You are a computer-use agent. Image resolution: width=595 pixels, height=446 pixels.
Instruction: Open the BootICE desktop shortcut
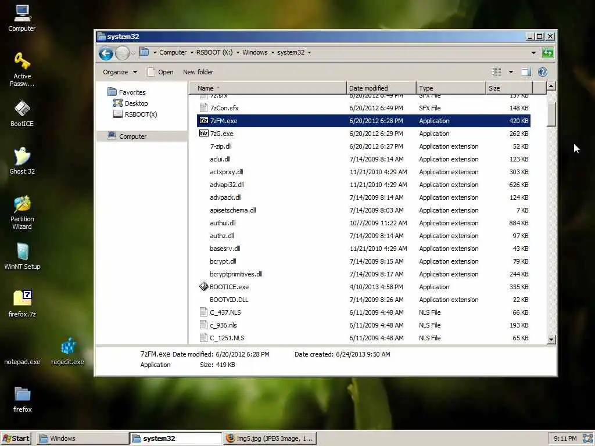tap(22, 113)
